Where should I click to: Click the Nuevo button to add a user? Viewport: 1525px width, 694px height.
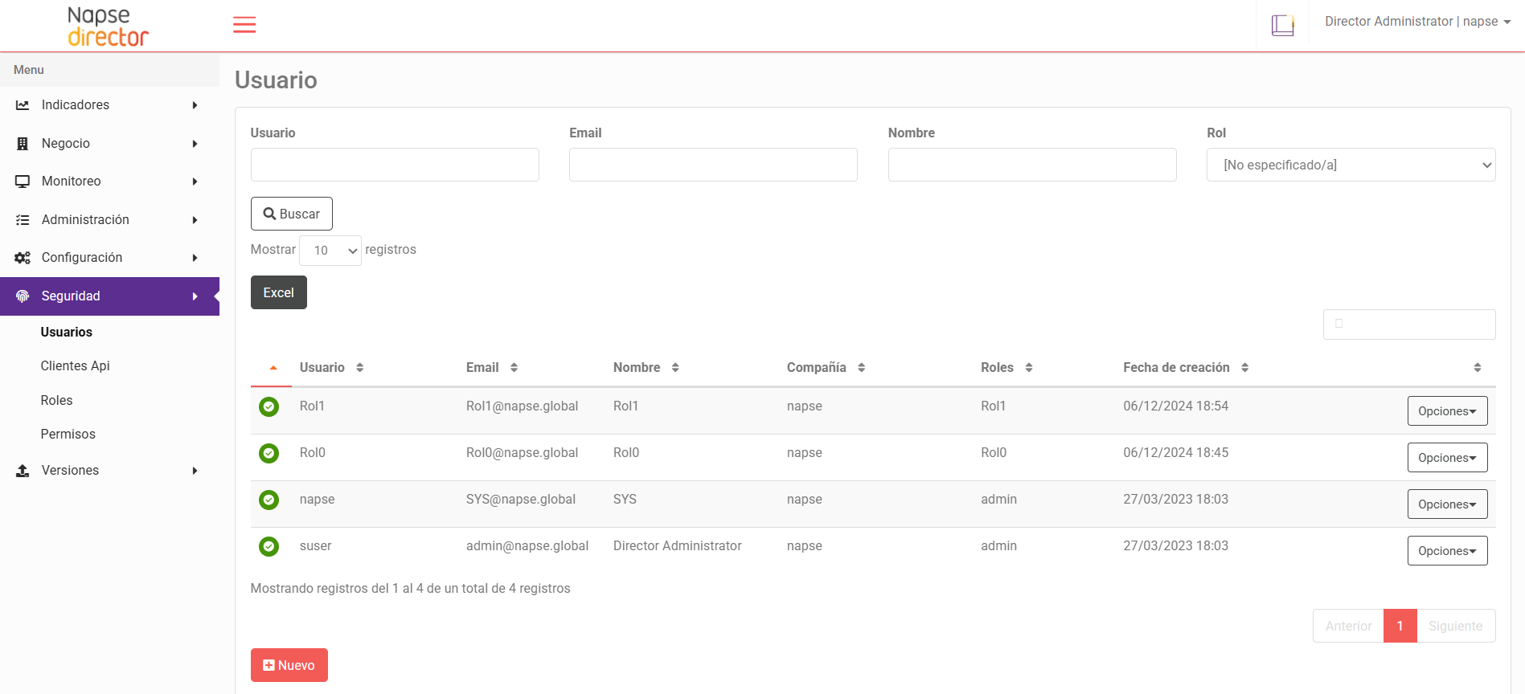coord(289,665)
